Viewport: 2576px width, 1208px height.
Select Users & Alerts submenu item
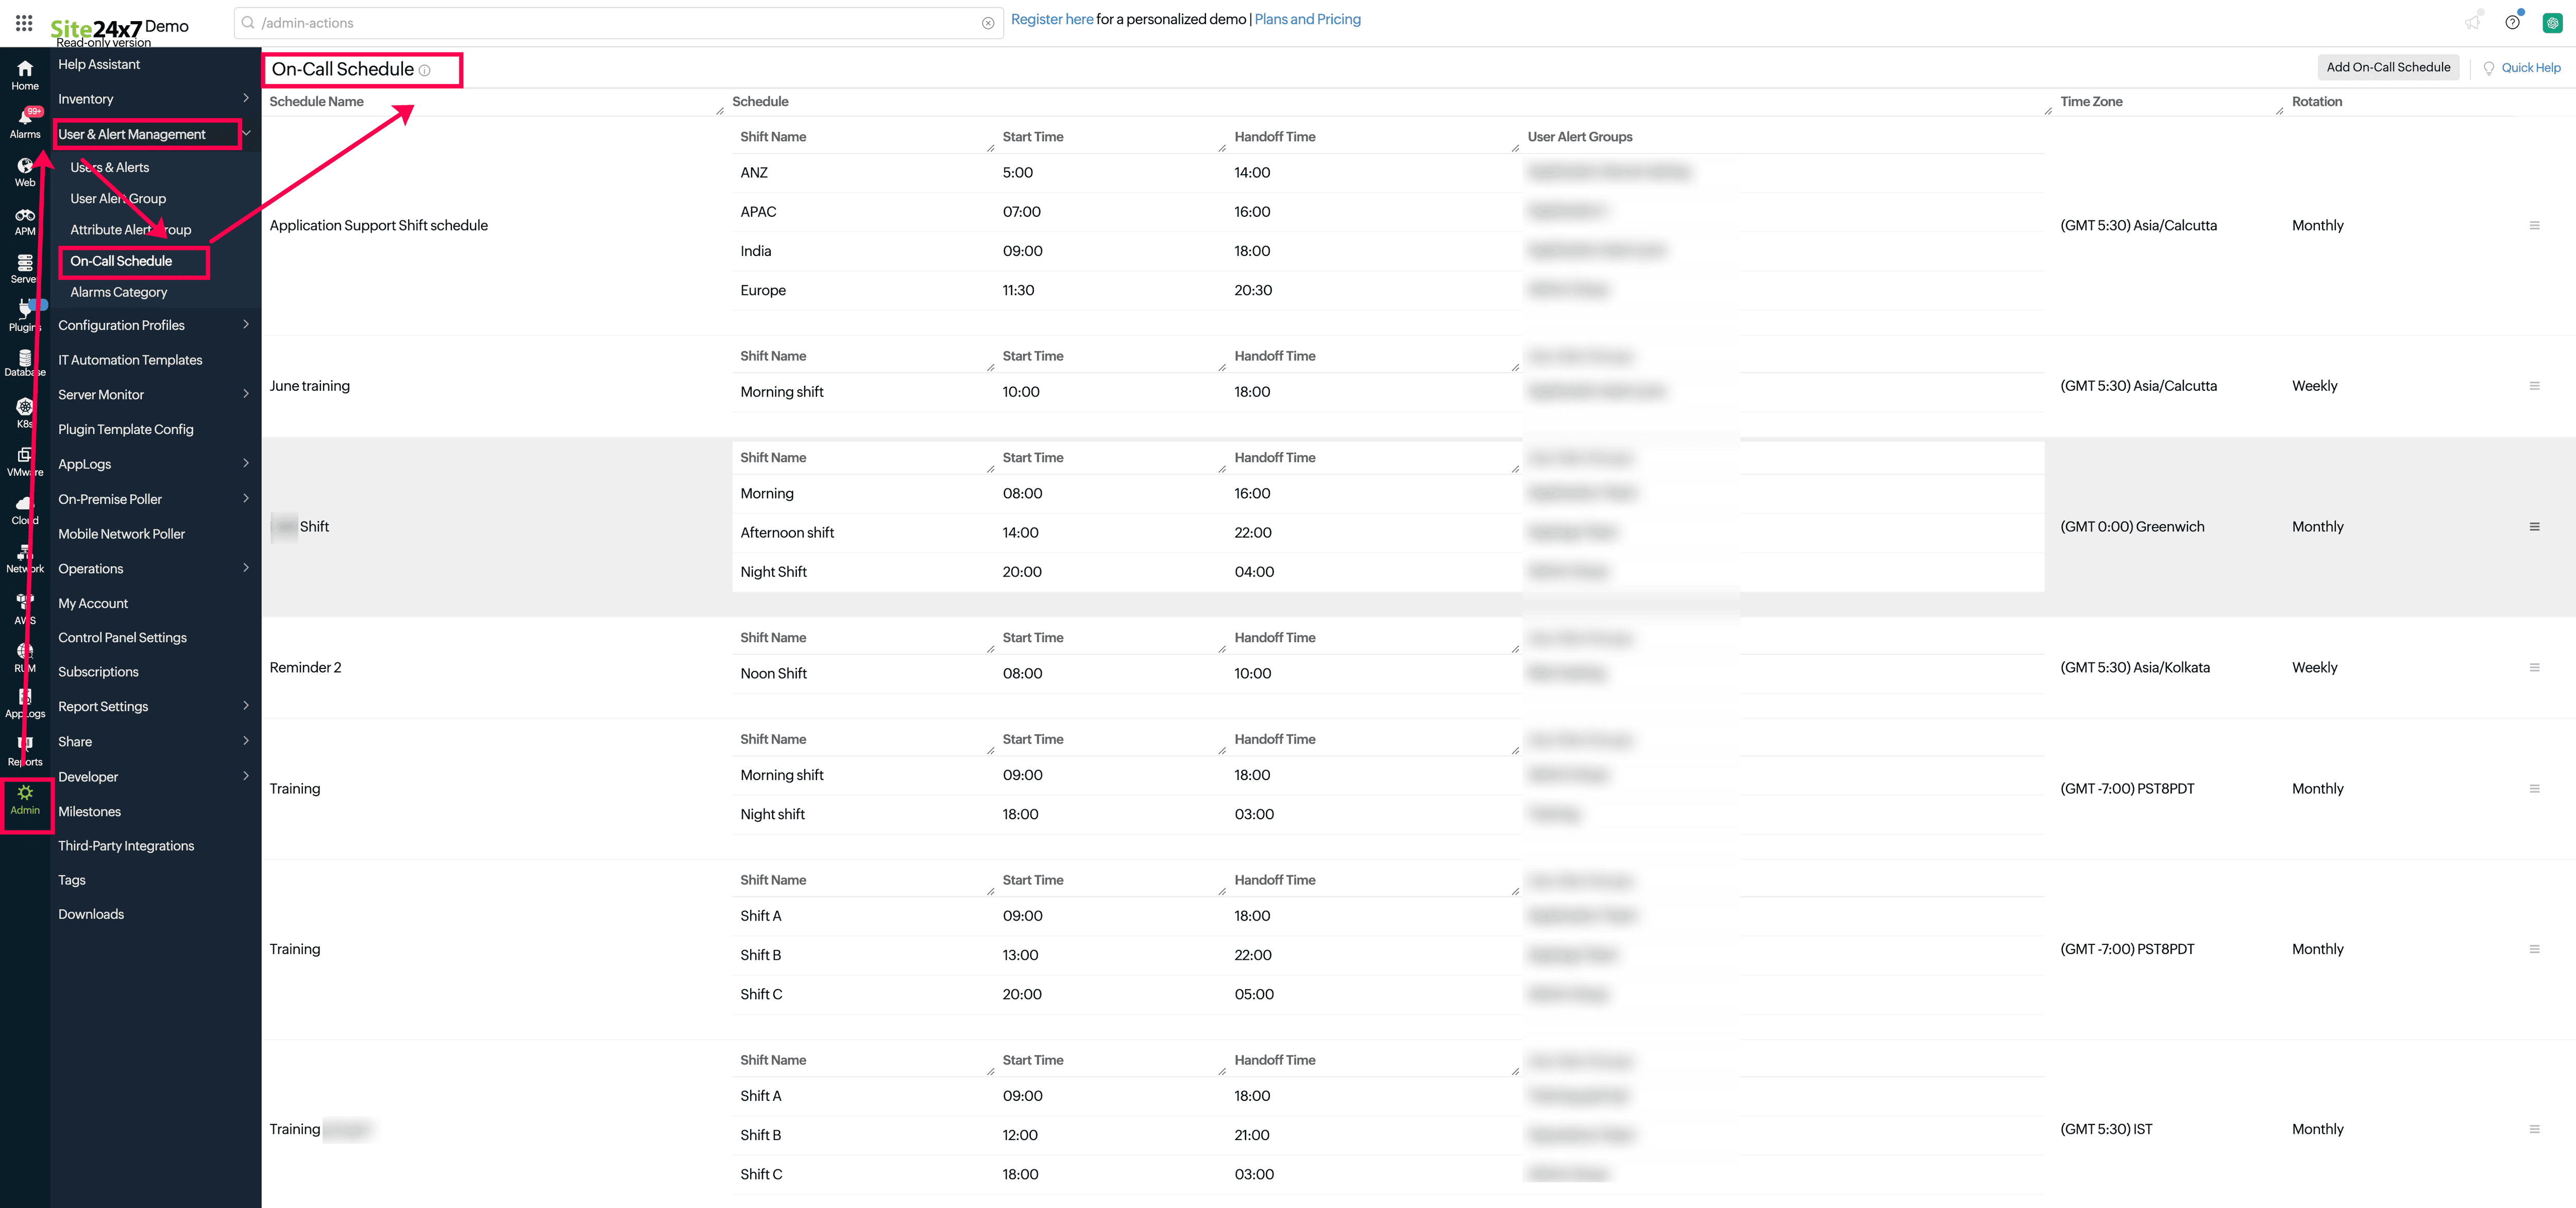[x=110, y=167]
